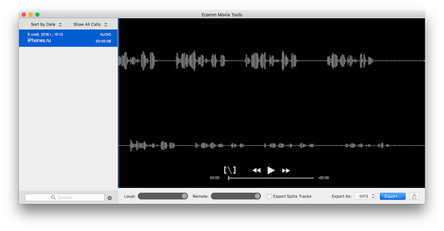Close the window with red button
The height and width of the screenshot is (231, 444).
[24, 15]
